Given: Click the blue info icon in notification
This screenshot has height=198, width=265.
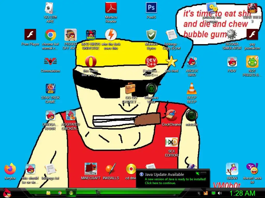Looking at the screenshot, I should tap(142, 174).
